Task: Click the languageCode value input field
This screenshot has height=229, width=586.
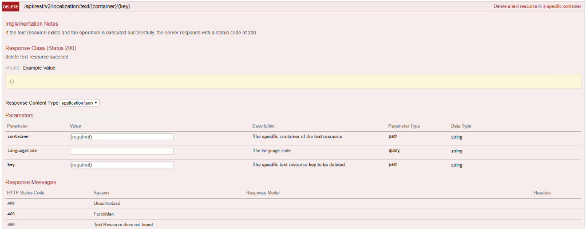Action: (121, 151)
